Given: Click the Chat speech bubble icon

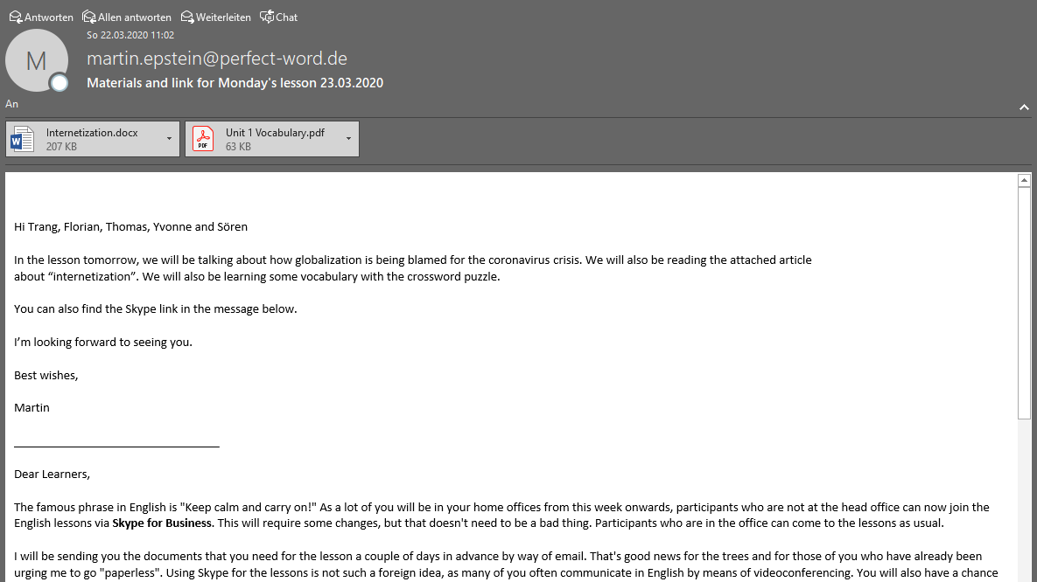Looking at the screenshot, I should pyautogui.click(x=267, y=17).
